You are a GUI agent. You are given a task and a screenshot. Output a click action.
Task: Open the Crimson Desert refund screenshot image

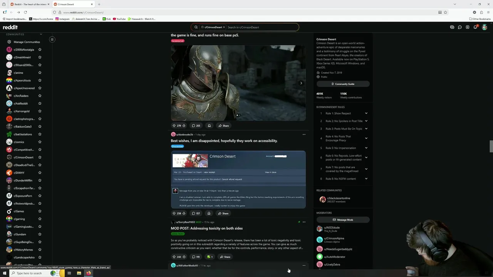[x=238, y=180]
